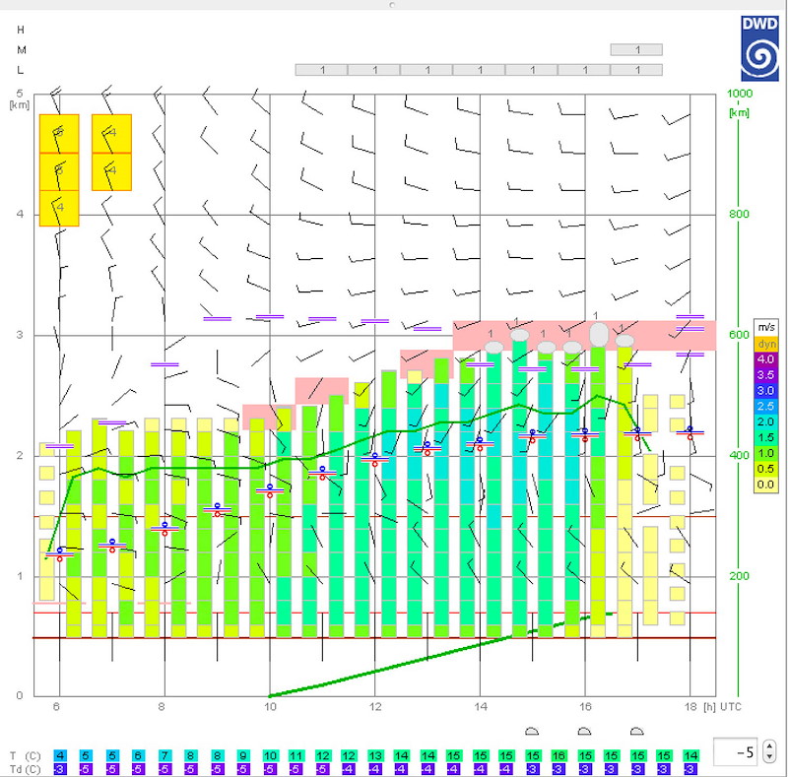Click the '5 [km]' altitude axis label
Viewport: 788px width, 777px height.
(x=20, y=98)
